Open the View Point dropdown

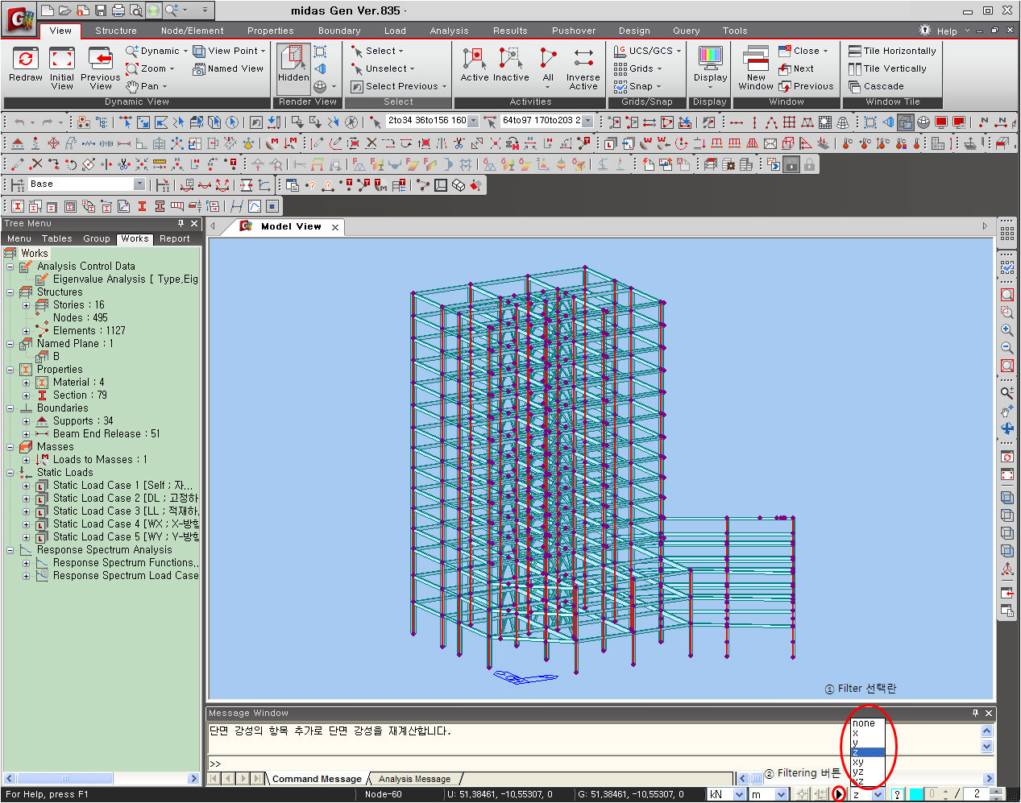click(x=229, y=51)
